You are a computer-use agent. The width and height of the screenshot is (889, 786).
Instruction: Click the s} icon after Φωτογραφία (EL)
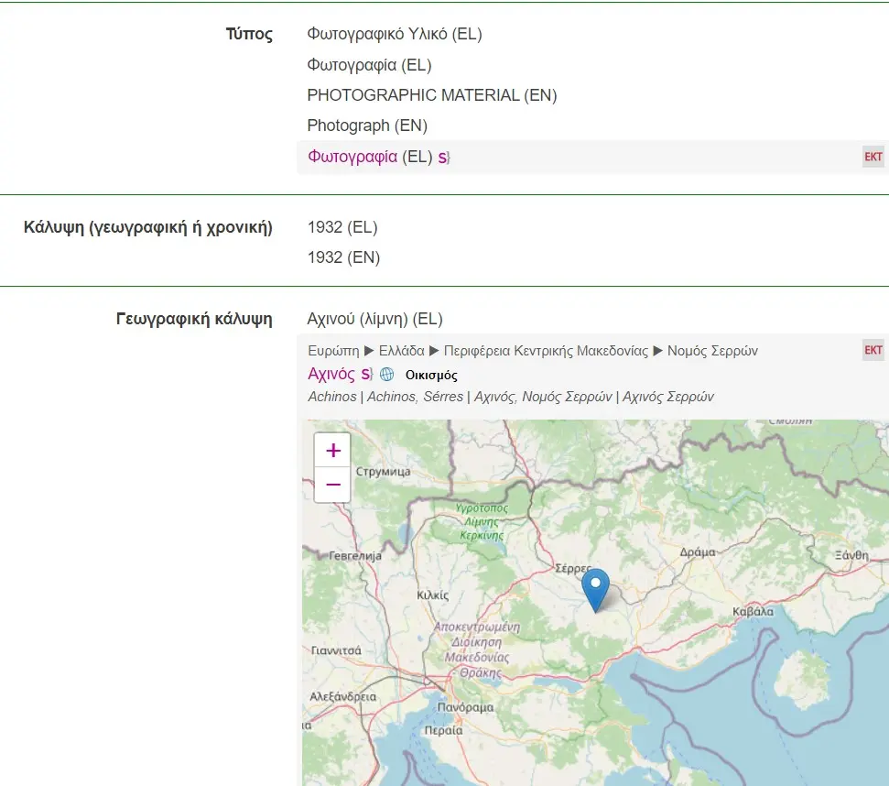(443, 158)
